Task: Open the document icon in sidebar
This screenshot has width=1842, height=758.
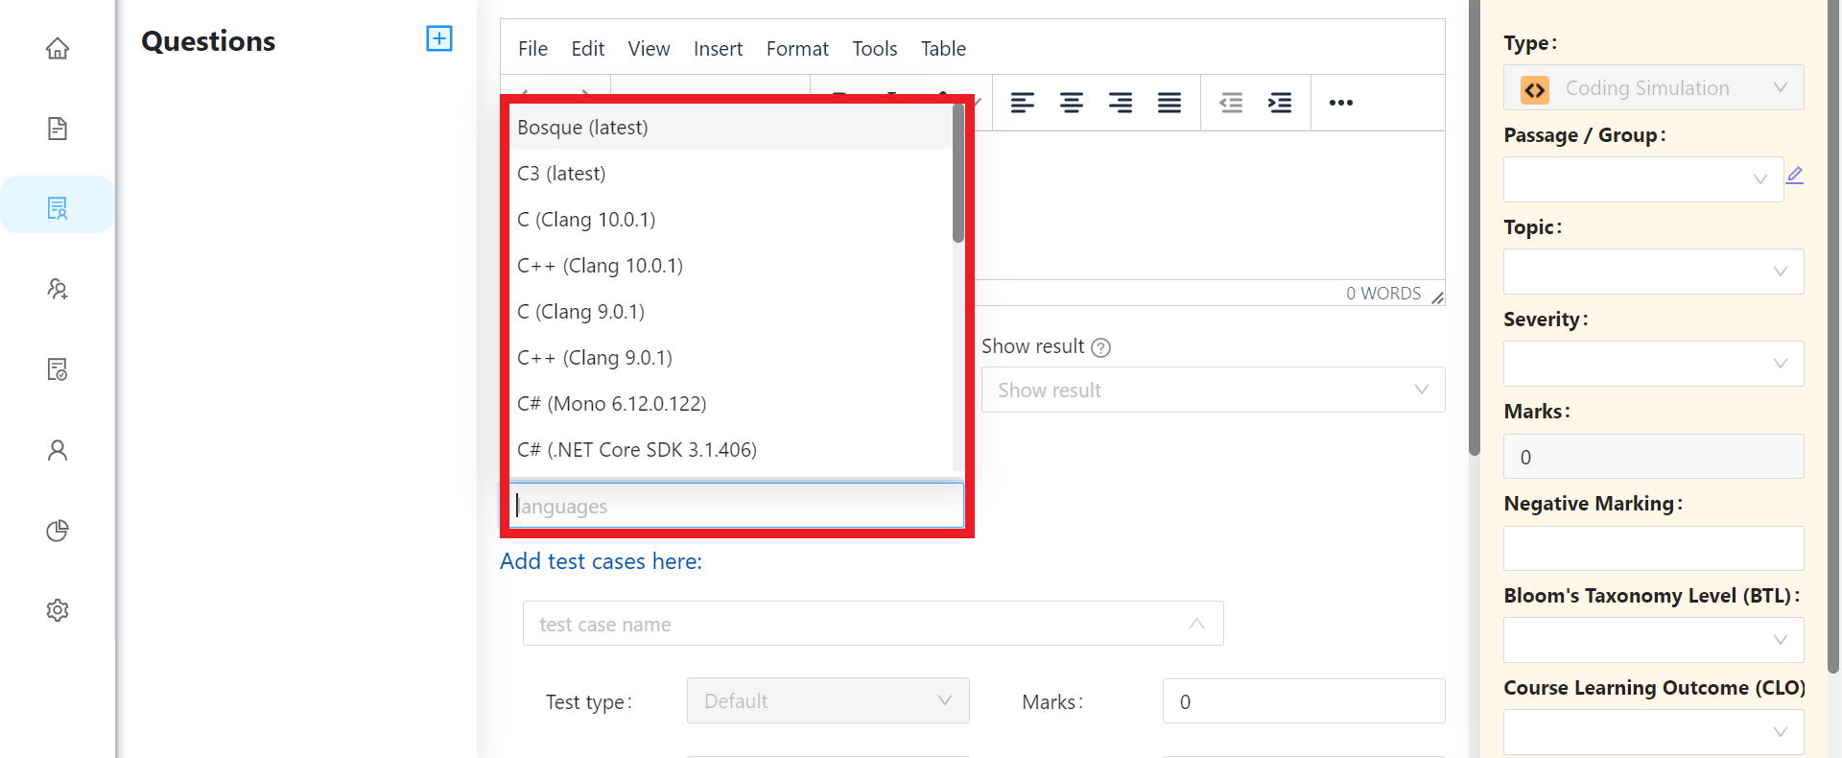Action: (58, 129)
